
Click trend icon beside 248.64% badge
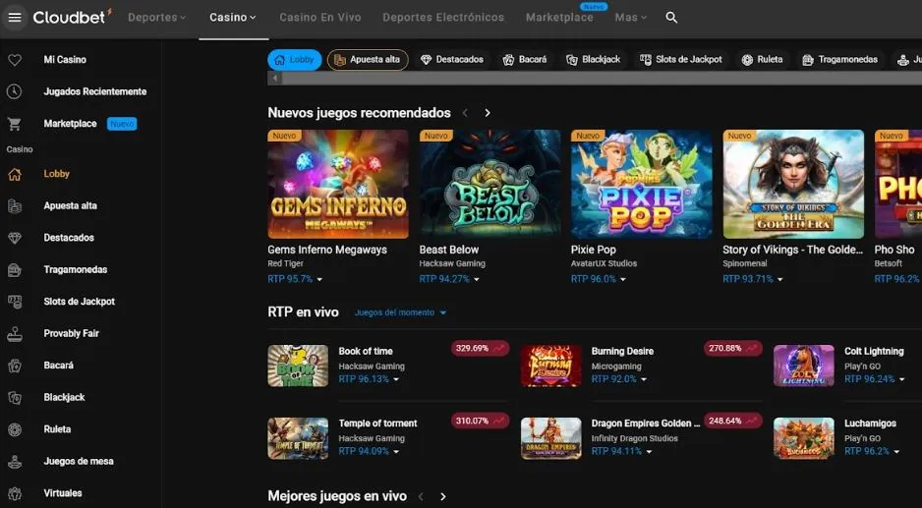(x=753, y=421)
